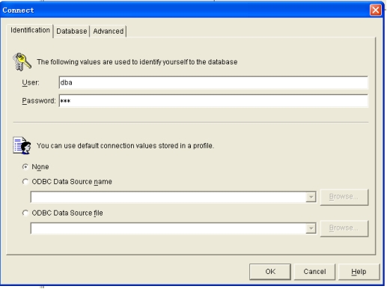Click the Cancel button
This screenshot has width=387, height=289.
point(314,272)
